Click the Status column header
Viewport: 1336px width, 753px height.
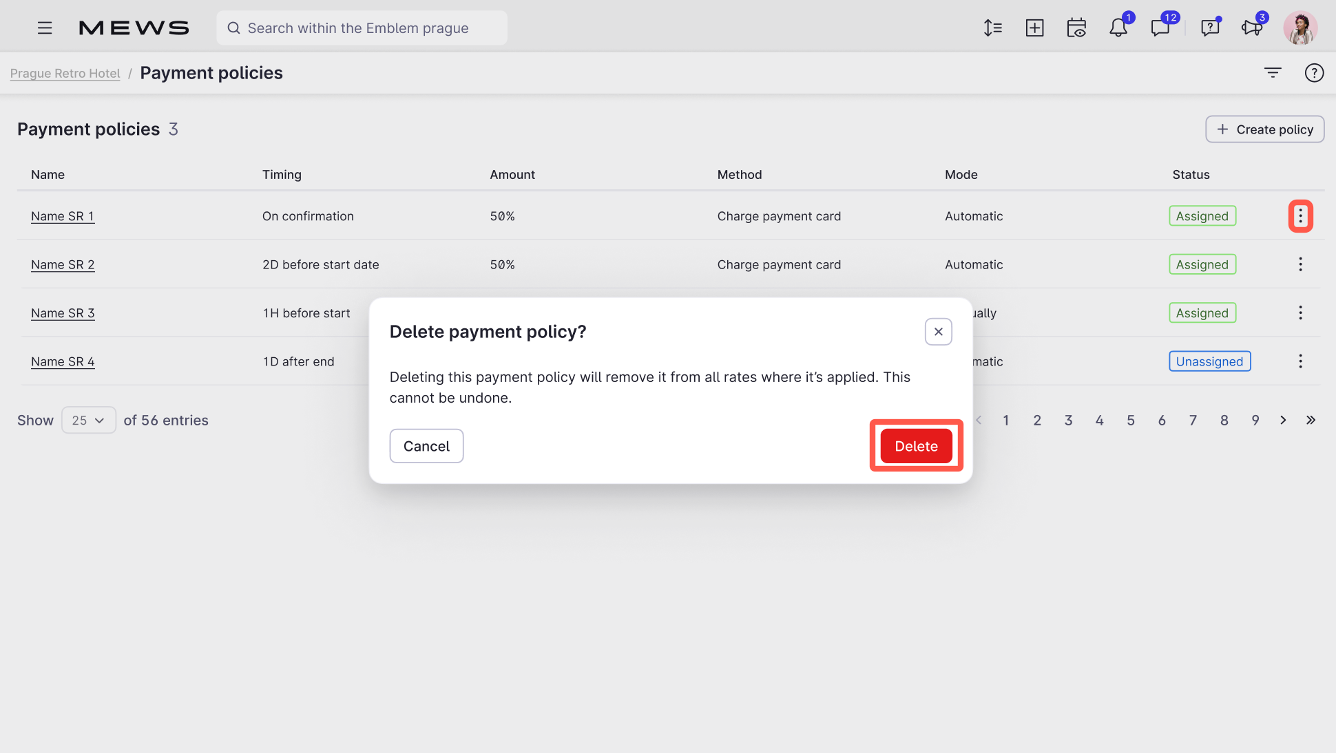(1191, 175)
